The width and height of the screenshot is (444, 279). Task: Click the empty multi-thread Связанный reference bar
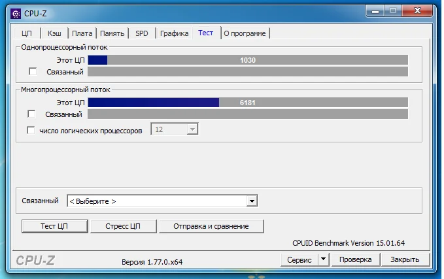tap(248, 114)
